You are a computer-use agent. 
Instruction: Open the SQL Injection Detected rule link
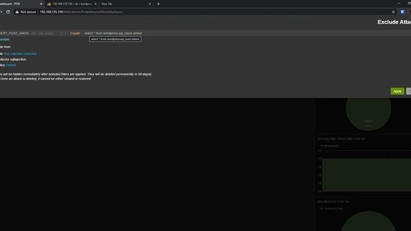point(20,54)
